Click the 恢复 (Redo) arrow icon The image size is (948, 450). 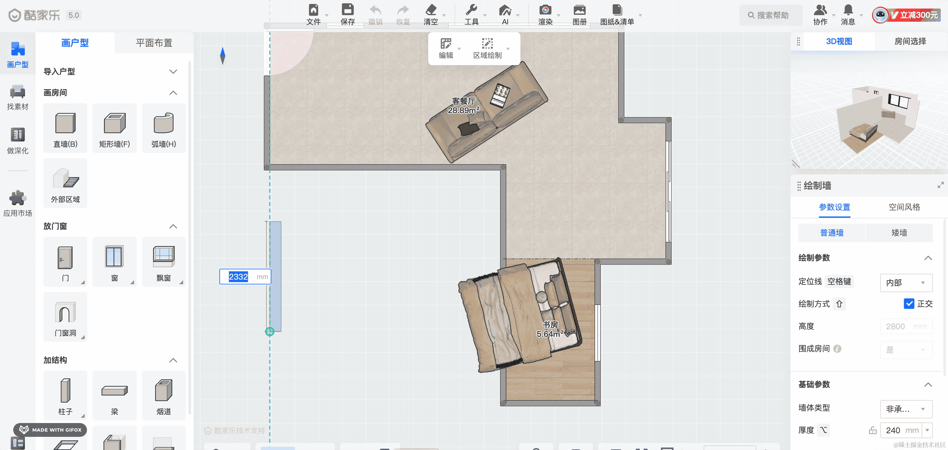click(x=403, y=10)
